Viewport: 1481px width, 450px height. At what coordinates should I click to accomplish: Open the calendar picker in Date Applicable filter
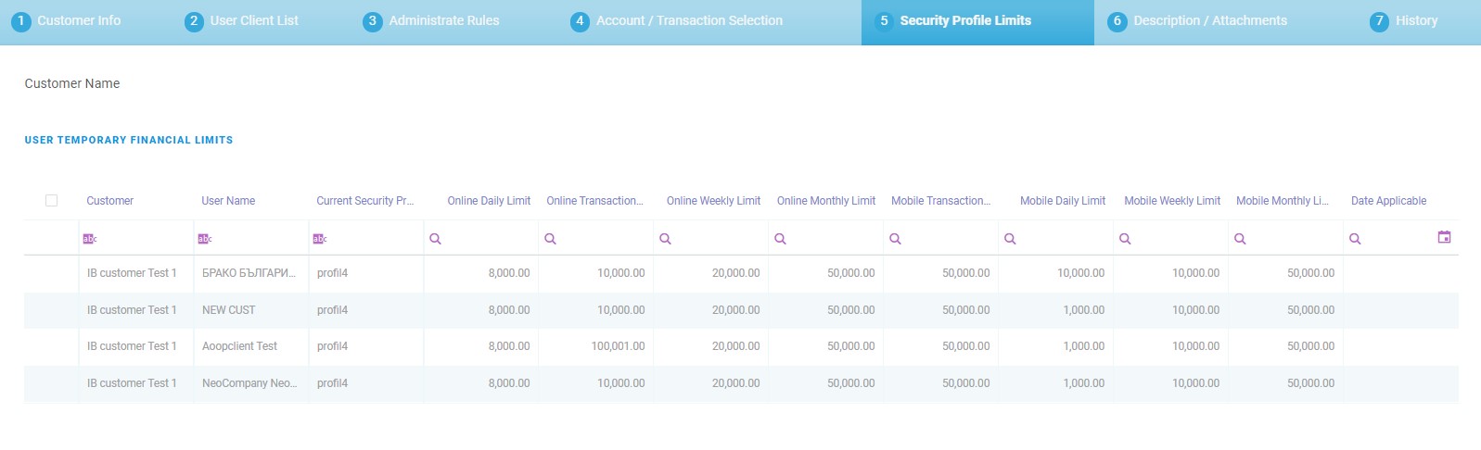[1444, 237]
